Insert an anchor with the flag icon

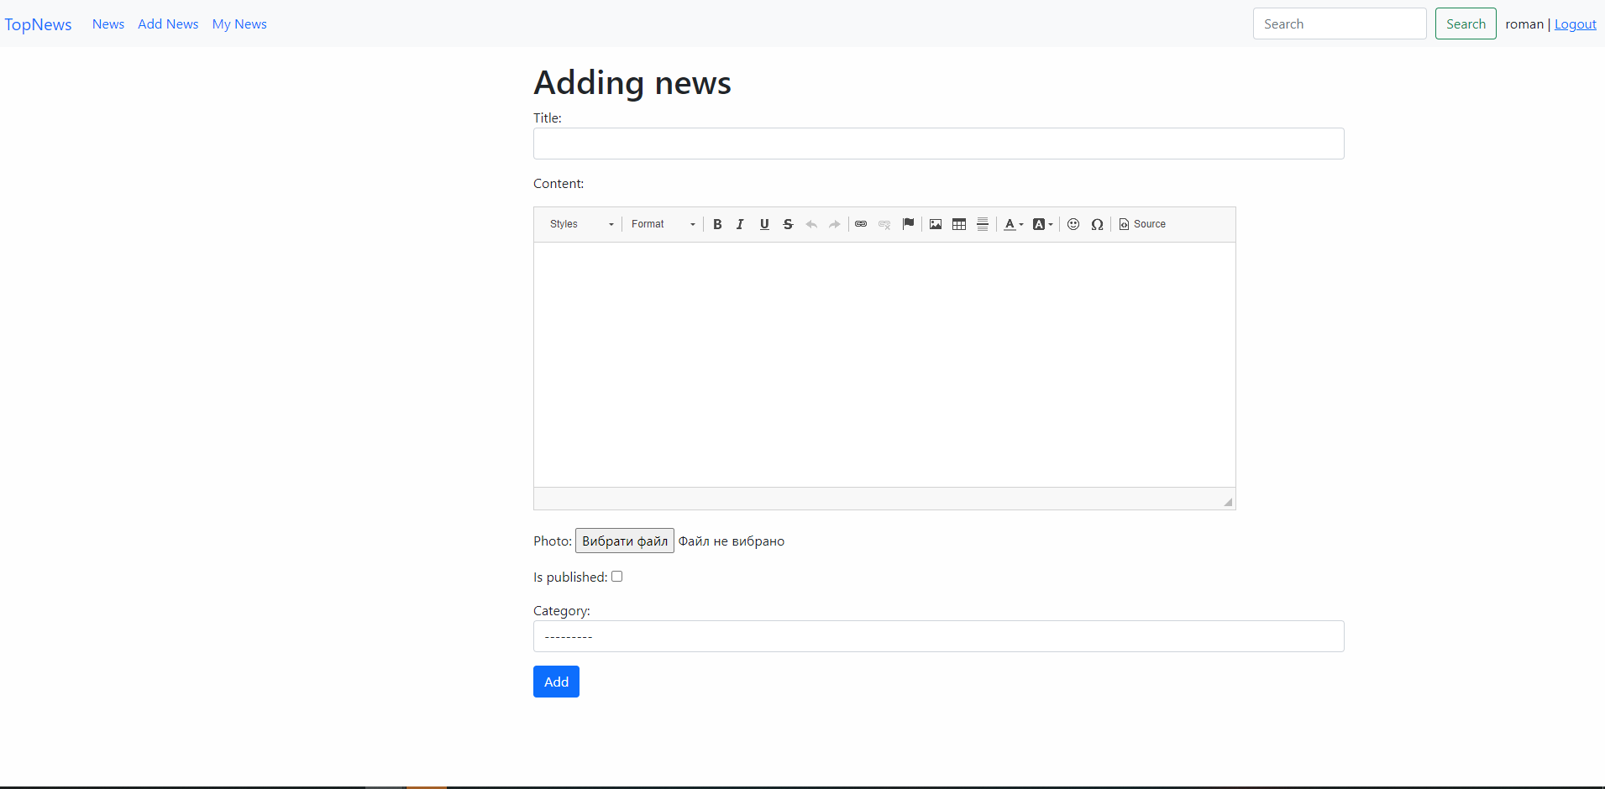pyautogui.click(x=908, y=224)
